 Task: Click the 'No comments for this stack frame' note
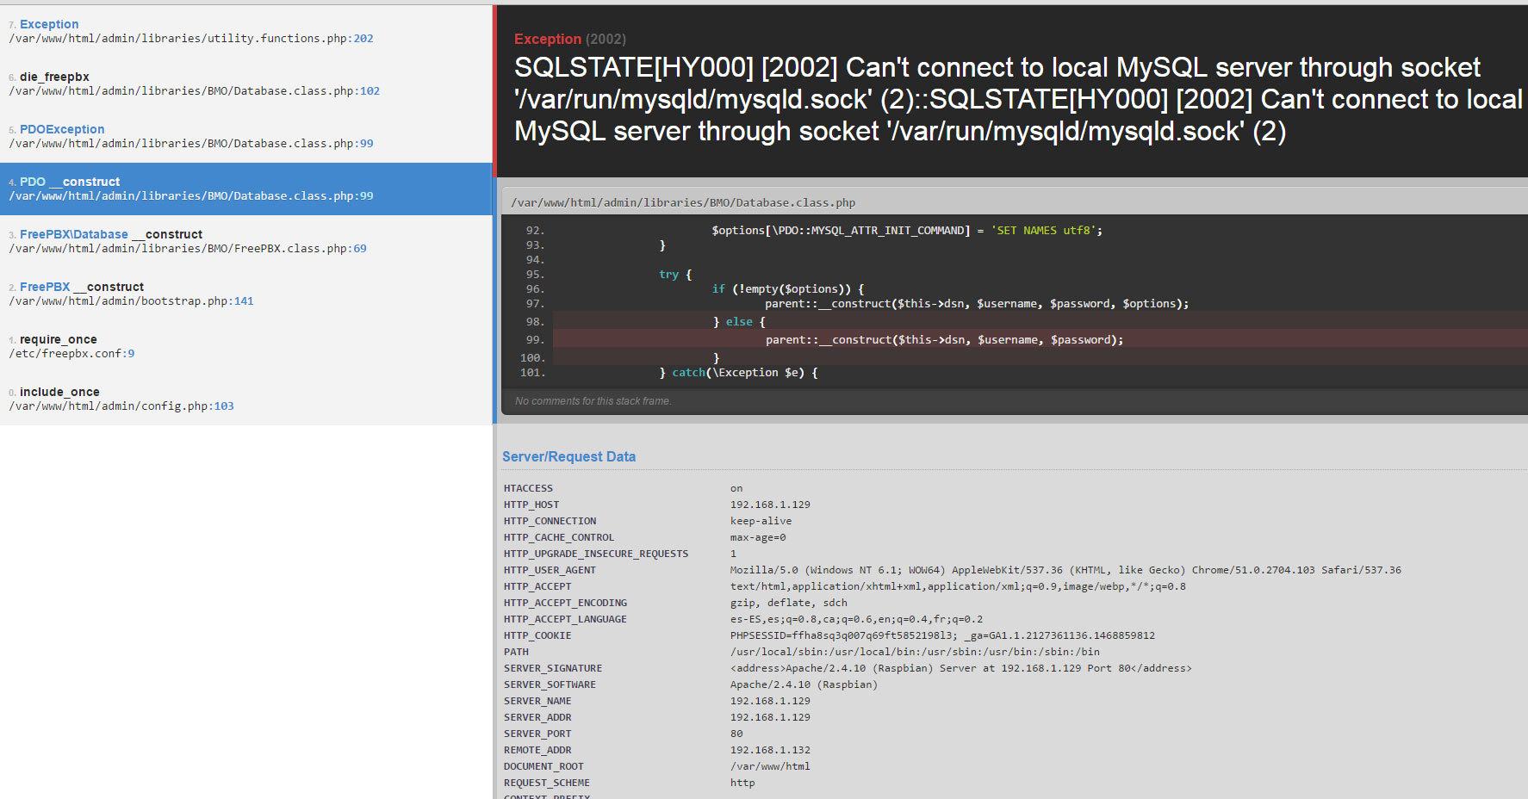[593, 401]
